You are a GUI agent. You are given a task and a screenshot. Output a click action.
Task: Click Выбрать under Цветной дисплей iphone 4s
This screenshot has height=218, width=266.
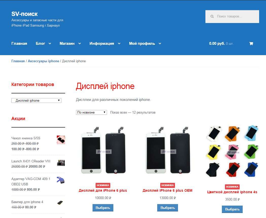pyautogui.click(x=232, y=209)
